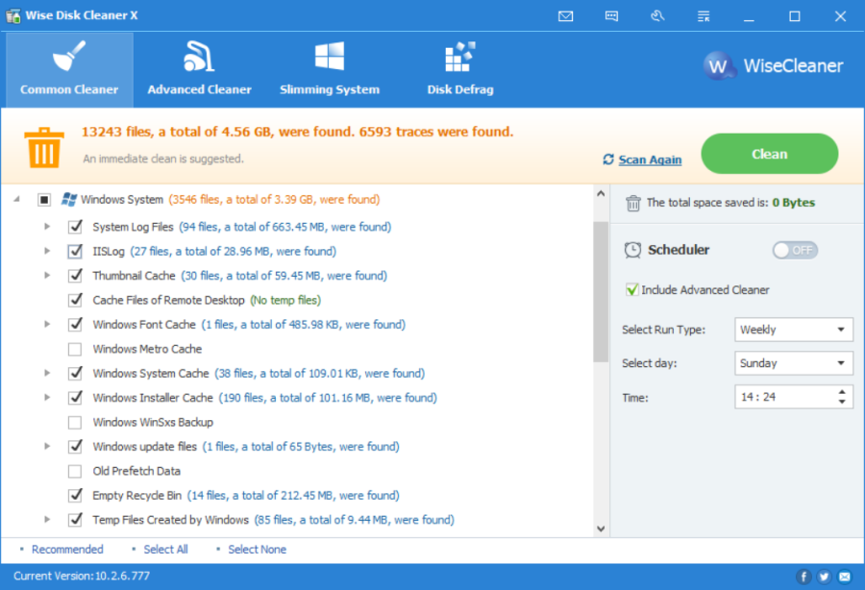Viewport: 865px width, 590px height.
Task: Expand Windows Installer Cache entry
Action: pos(47,398)
